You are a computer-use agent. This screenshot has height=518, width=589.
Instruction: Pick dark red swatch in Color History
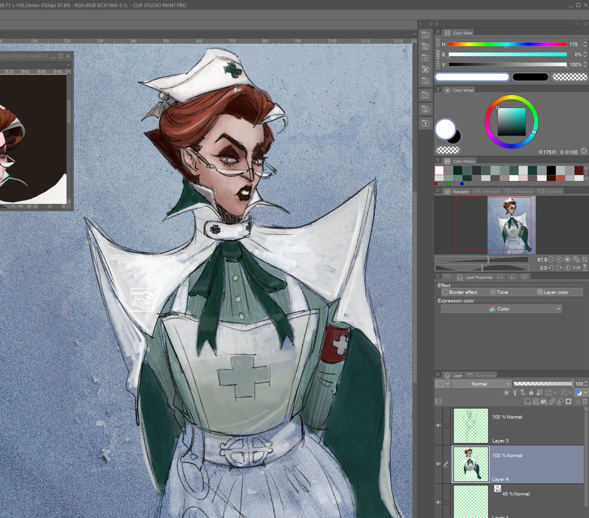pos(579,170)
